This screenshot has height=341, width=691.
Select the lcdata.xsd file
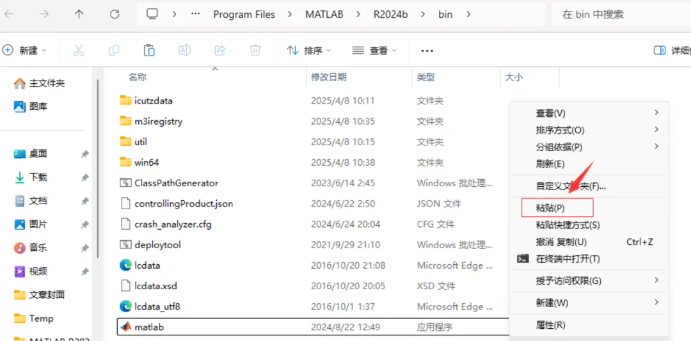click(148, 286)
